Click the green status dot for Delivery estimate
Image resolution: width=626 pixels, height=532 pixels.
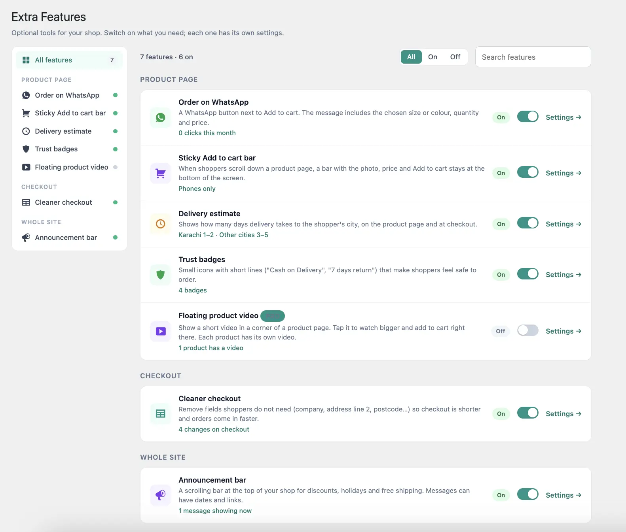coord(116,131)
